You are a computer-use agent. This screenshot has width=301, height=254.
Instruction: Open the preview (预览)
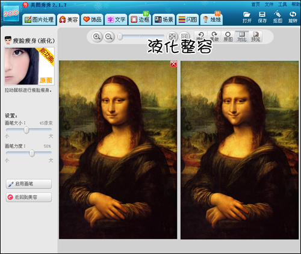point(256,37)
